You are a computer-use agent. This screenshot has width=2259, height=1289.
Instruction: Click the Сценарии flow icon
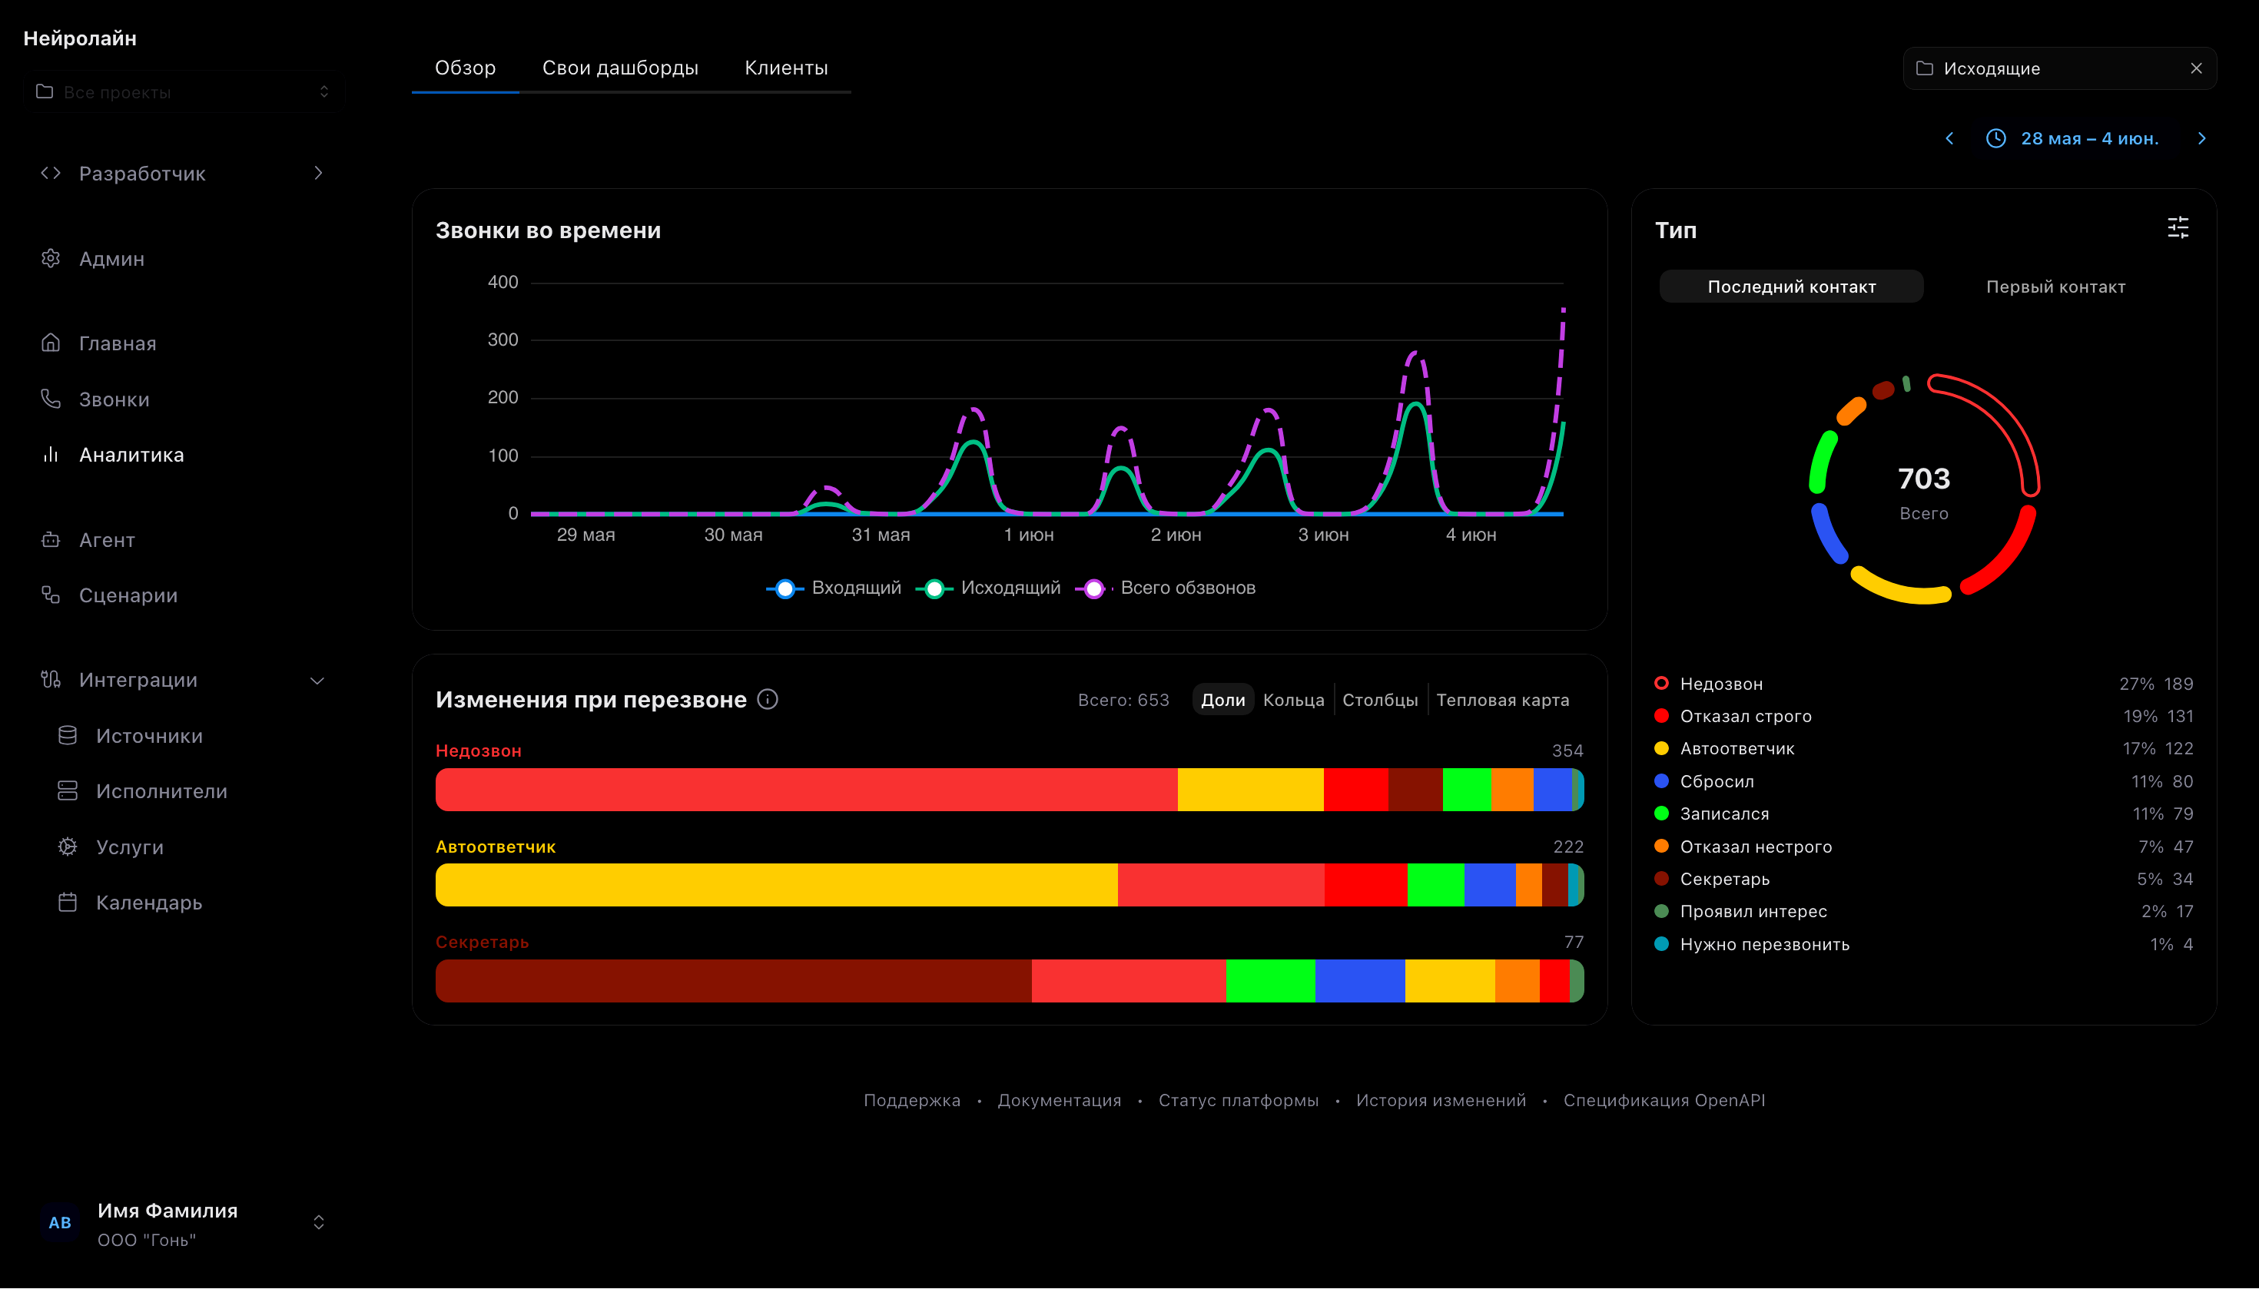[x=51, y=595]
